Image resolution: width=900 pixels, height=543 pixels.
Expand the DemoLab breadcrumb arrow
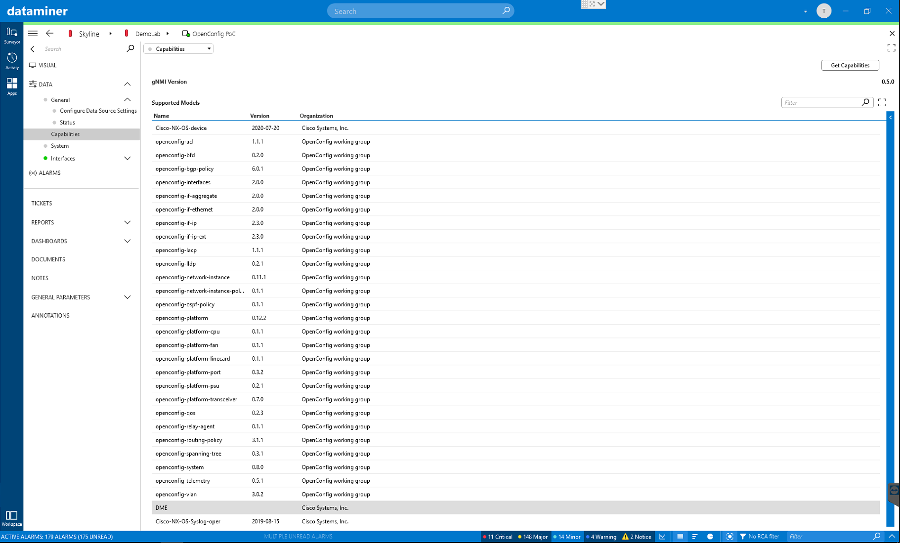coord(168,34)
